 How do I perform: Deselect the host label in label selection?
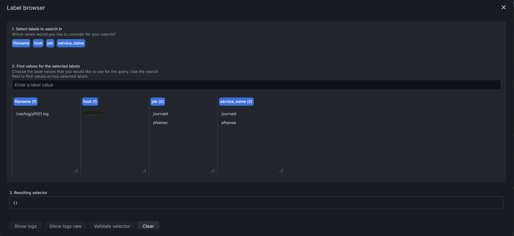click(38, 43)
